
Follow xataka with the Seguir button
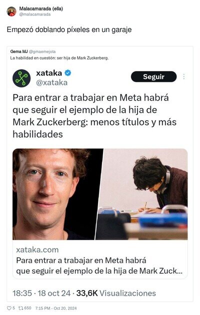(154, 76)
